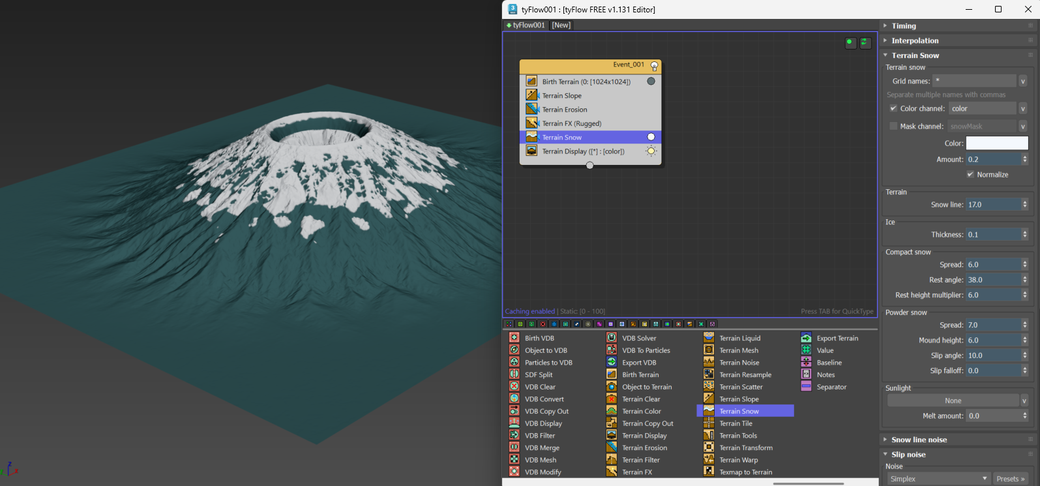Click the Event_001 lightbulb icon
Viewport: 1040px width, 486px height.
(654, 66)
